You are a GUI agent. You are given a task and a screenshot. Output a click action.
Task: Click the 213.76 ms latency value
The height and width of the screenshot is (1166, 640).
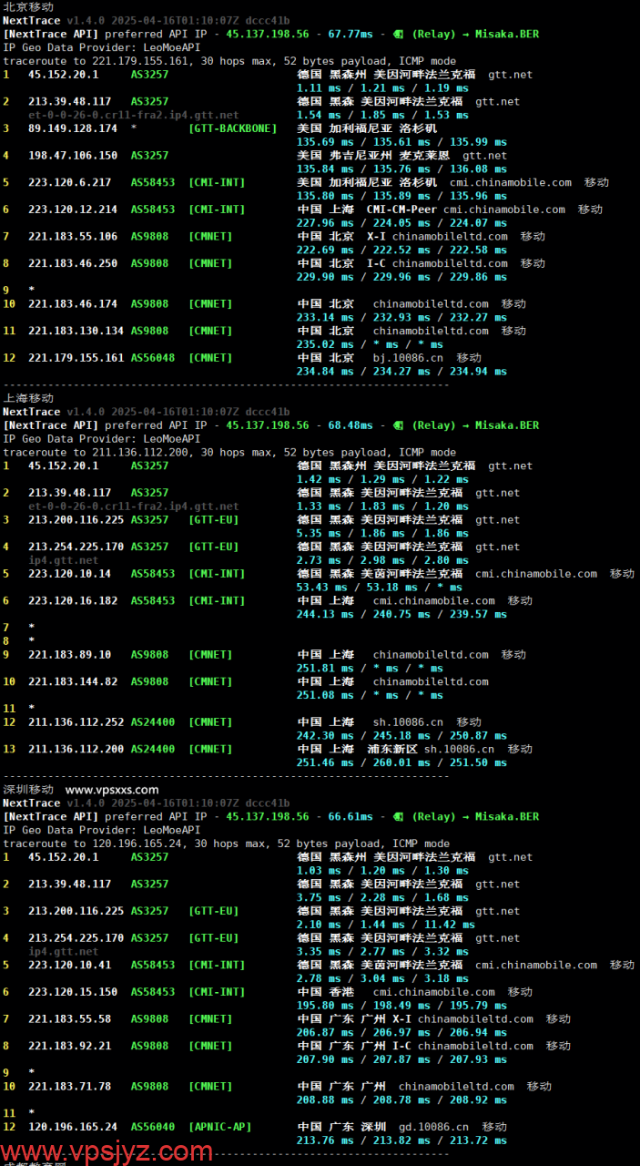(x=325, y=1140)
